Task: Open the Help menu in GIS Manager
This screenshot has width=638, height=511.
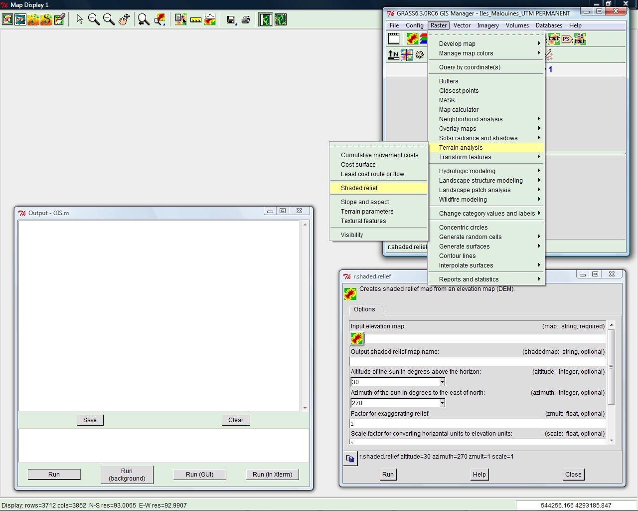Action: (x=575, y=25)
